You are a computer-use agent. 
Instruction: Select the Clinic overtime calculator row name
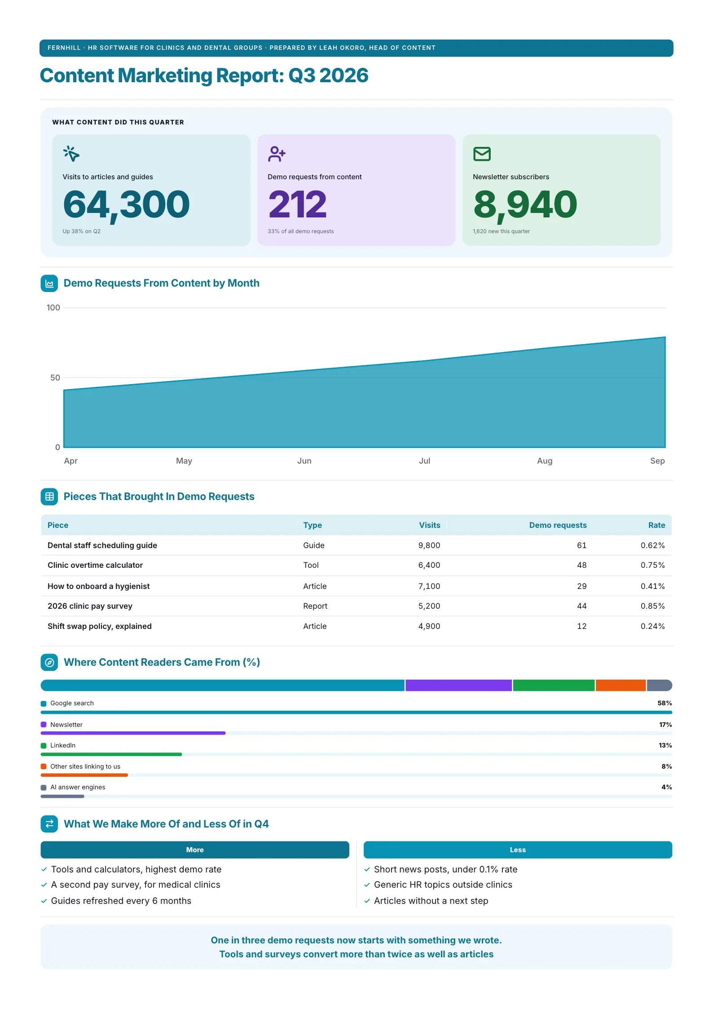click(95, 565)
